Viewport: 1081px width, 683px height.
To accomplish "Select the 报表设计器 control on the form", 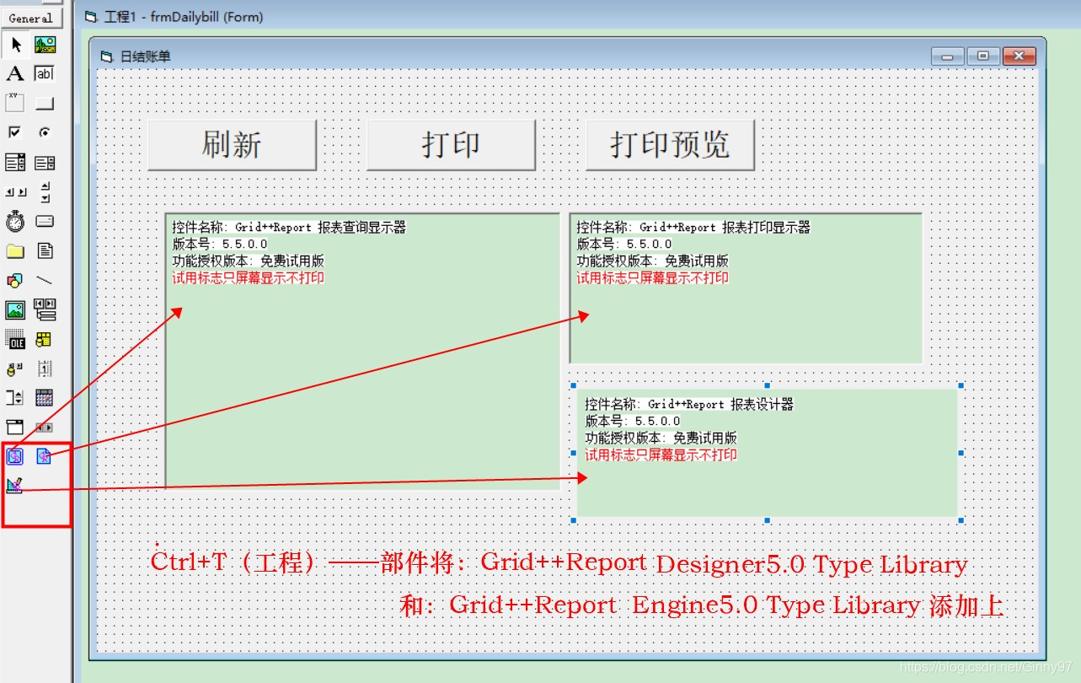I will [767, 452].
